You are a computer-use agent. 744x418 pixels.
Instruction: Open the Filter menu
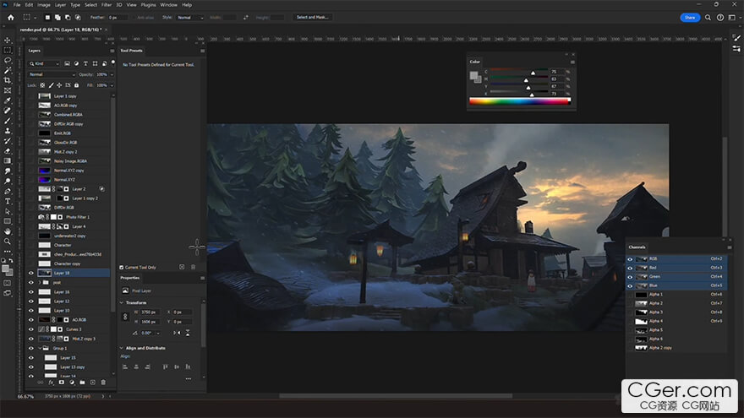107,5
